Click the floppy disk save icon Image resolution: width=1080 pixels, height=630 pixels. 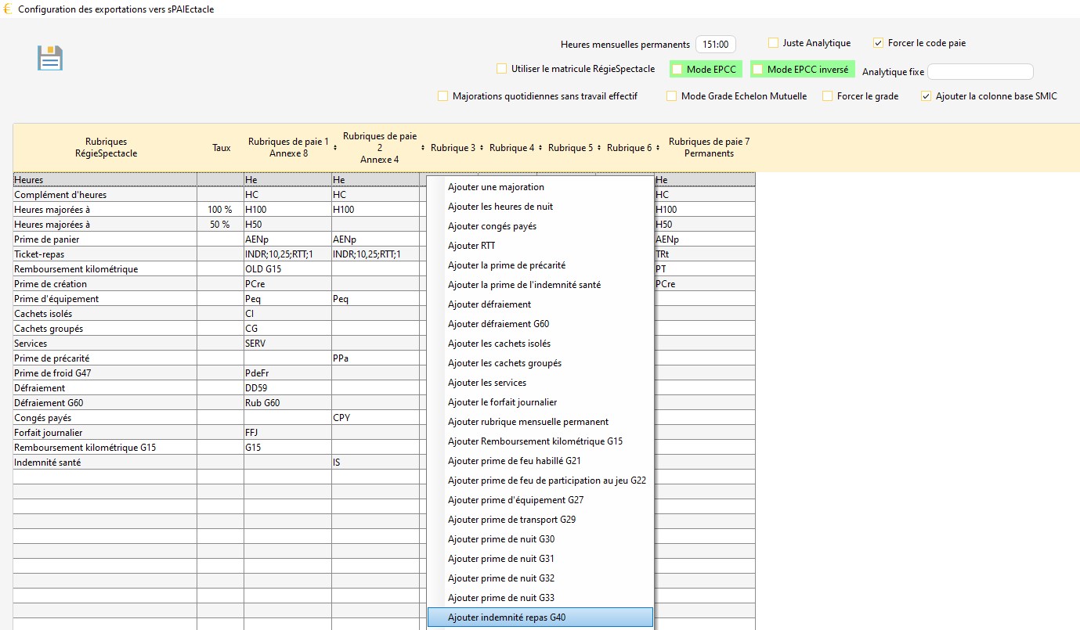pyautogui.click(x=50, y=59)
